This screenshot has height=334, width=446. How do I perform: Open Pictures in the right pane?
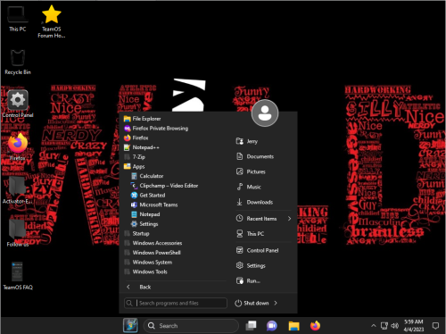[251, 171]
